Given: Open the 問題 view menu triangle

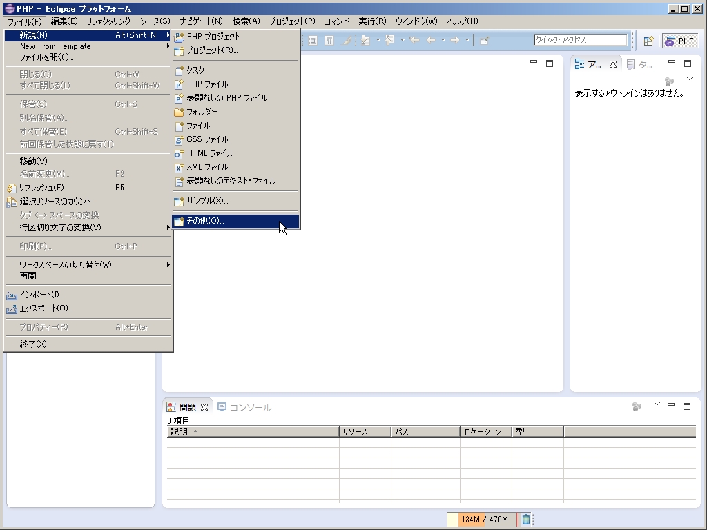Looking at the screenshot, I should [x=657, y=404].
